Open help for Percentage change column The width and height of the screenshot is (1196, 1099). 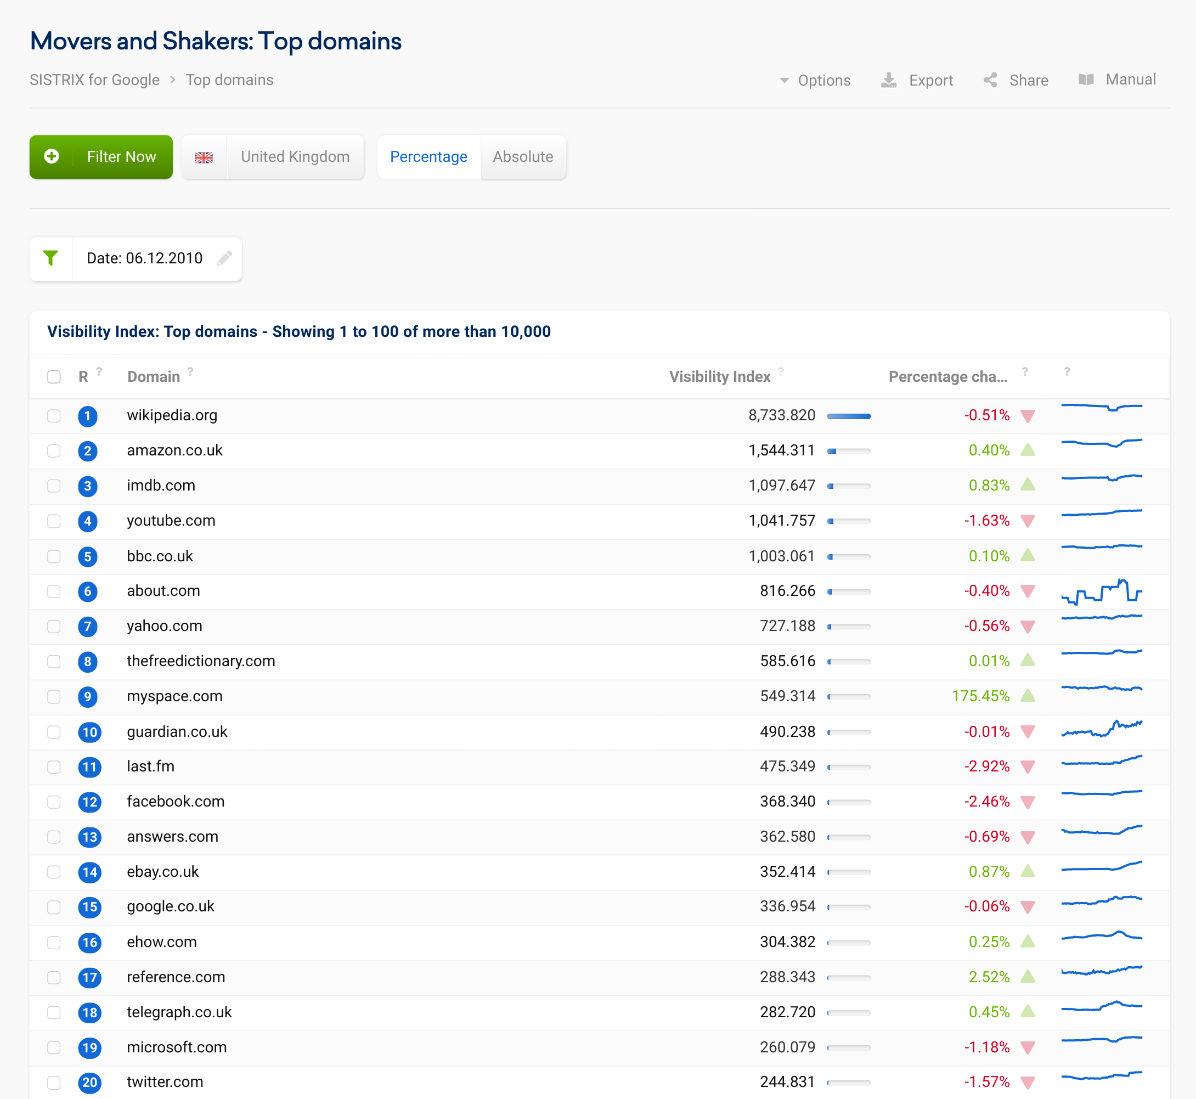point(1025,371)
